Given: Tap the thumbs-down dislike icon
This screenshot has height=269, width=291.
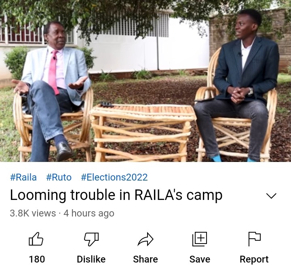Looking at the screenshot, I should pos(91,239).
